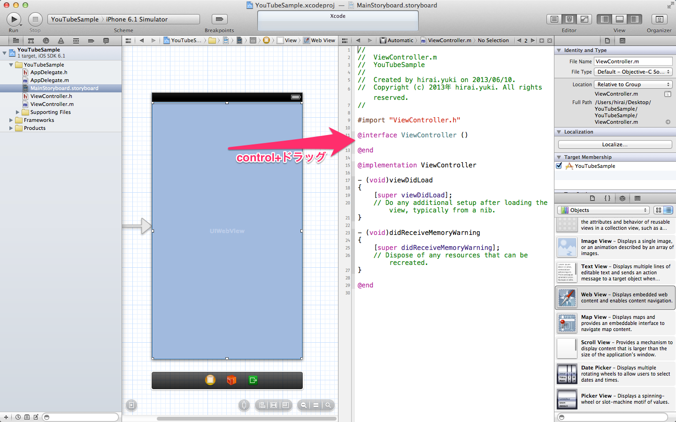The image size is (676, 422).
Task: Zoom in on the storyboard canvas
Action: [328, 405]
